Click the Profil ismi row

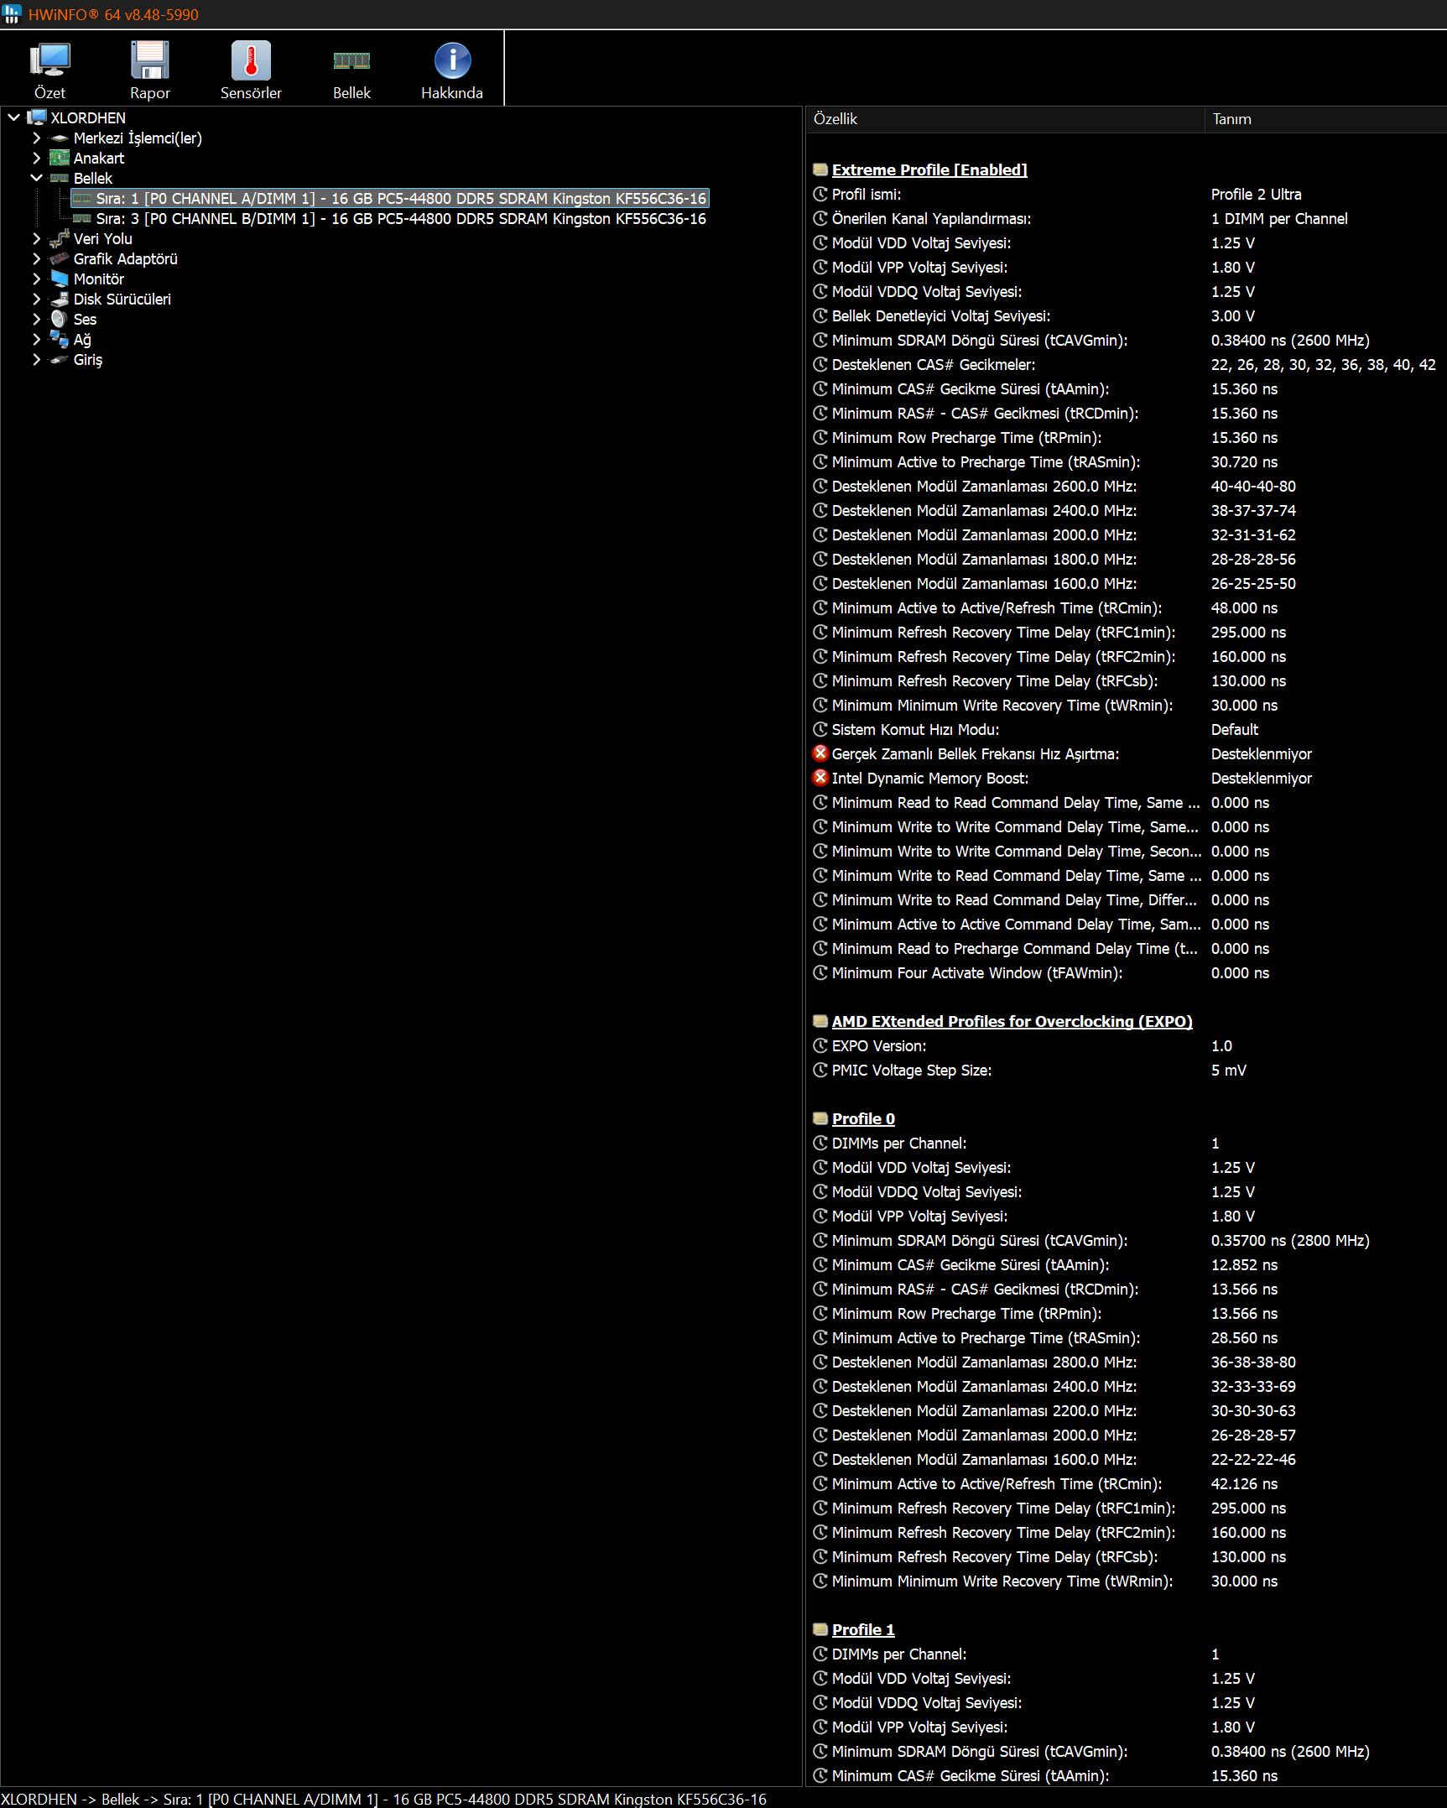tap(1127, 195)
